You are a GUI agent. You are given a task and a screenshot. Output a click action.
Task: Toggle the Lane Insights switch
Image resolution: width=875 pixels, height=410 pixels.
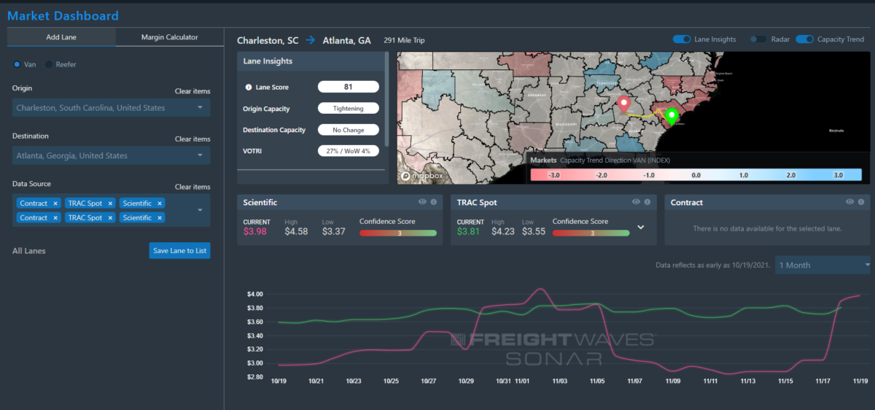682,39
